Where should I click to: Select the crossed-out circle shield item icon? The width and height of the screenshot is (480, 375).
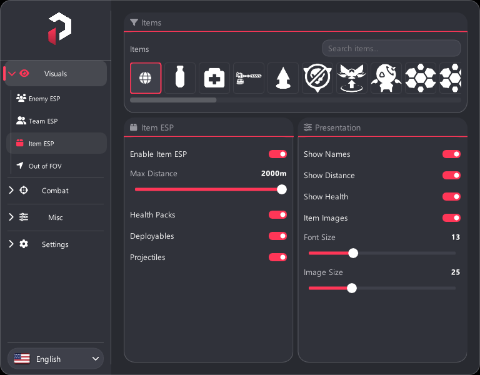pos(317,78)
